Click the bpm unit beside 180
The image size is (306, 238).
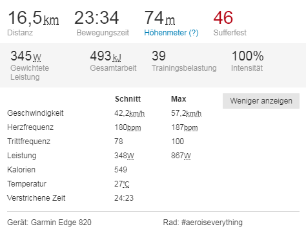[x=134, y=127]
